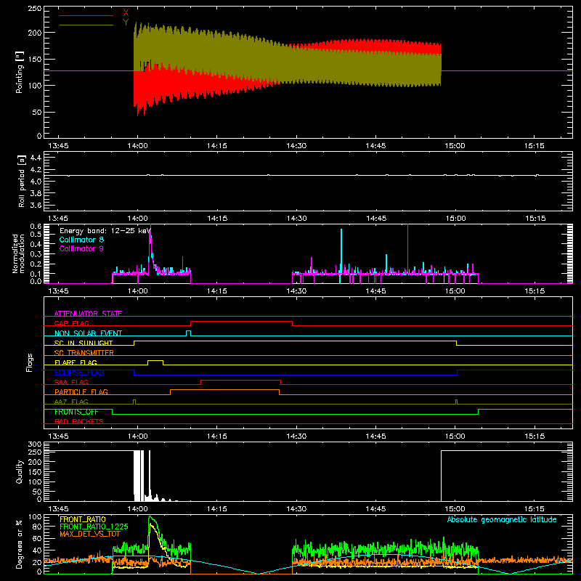The width and height of the screenshot is (581, 581).
Task: Select the red 'X' legend label
Action: tap(126, 13)
